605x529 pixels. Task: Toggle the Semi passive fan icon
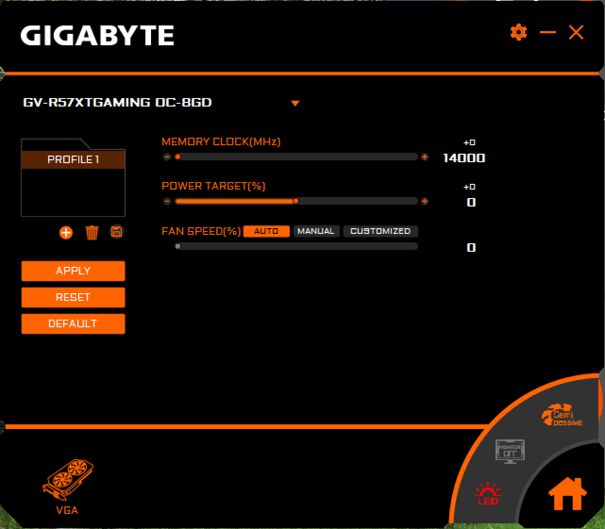562,415
